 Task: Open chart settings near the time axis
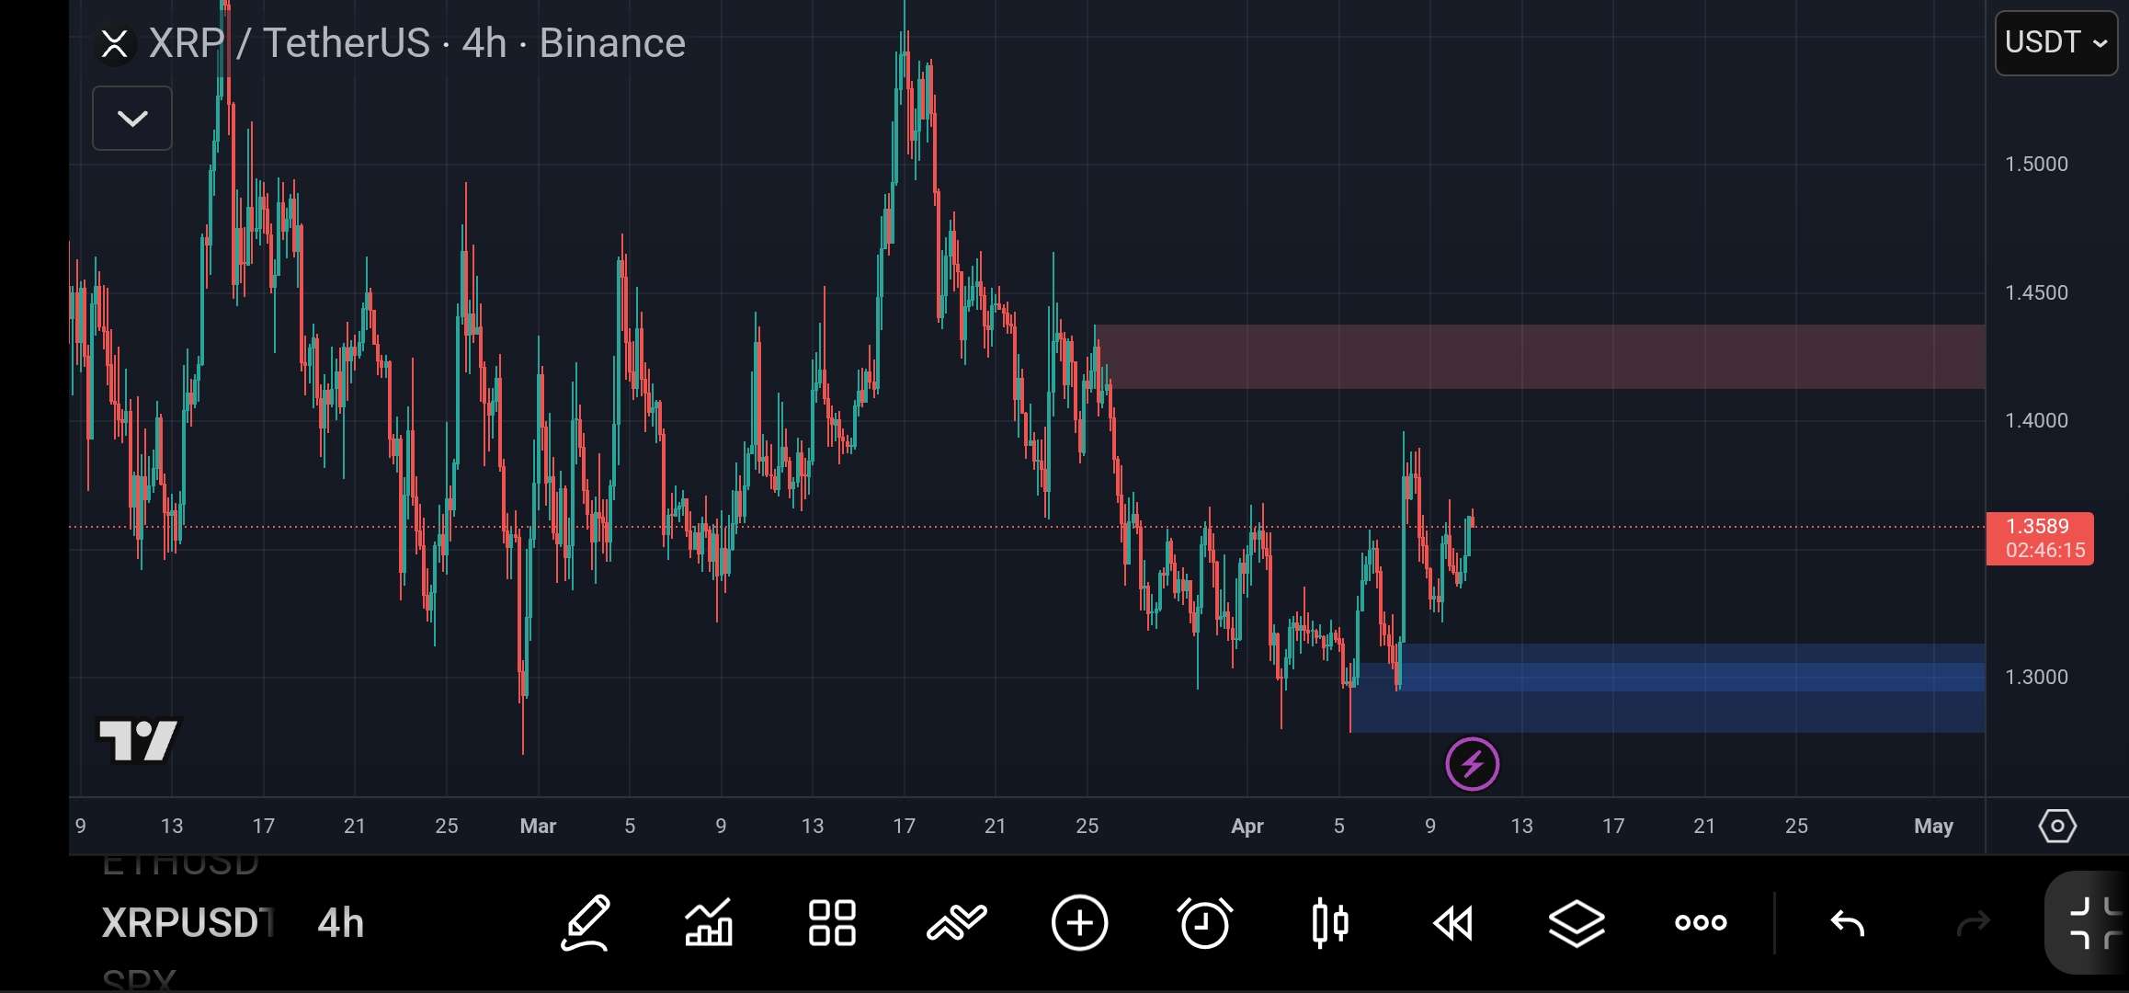[x=2057, y=826]
